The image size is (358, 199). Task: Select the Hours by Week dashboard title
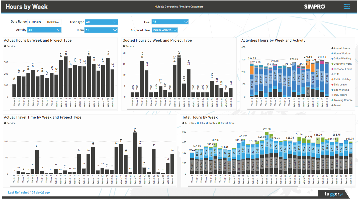(26, 7)
